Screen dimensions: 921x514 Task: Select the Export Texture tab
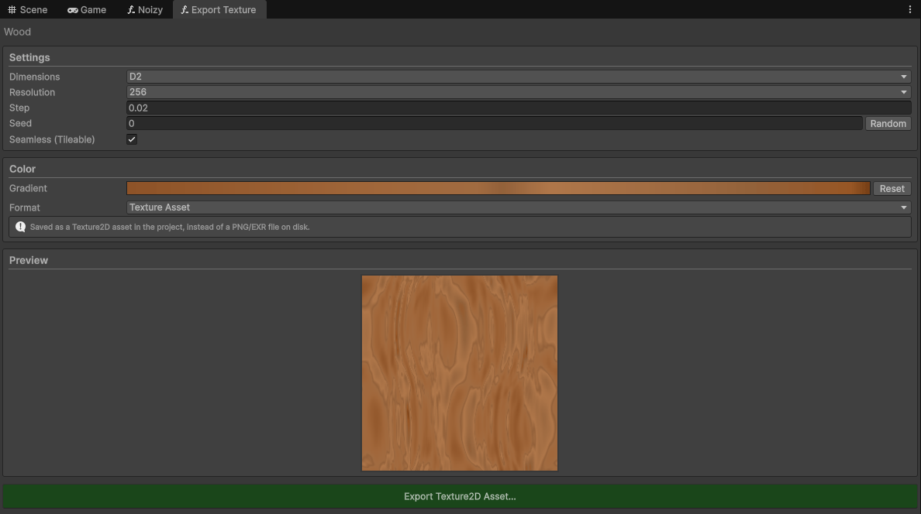[219, 9]
